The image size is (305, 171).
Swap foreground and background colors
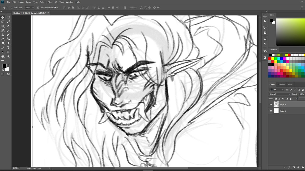click(8, 65)
